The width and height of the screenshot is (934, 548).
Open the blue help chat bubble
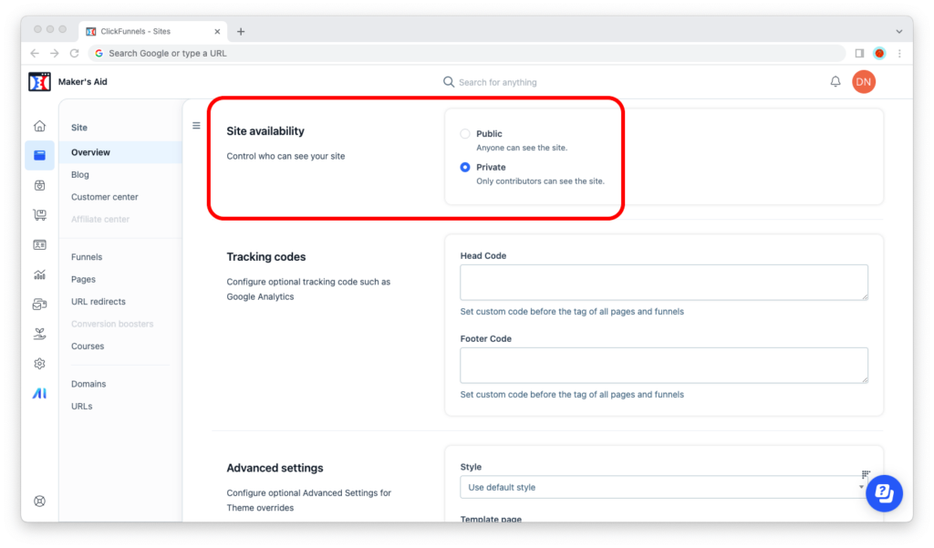(884, 493)
